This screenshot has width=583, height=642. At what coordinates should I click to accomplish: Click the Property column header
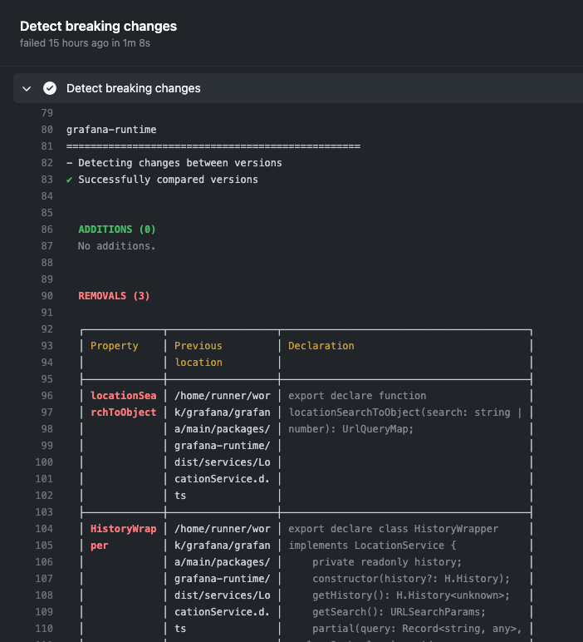pyautogui.click(x=115, y=346)
